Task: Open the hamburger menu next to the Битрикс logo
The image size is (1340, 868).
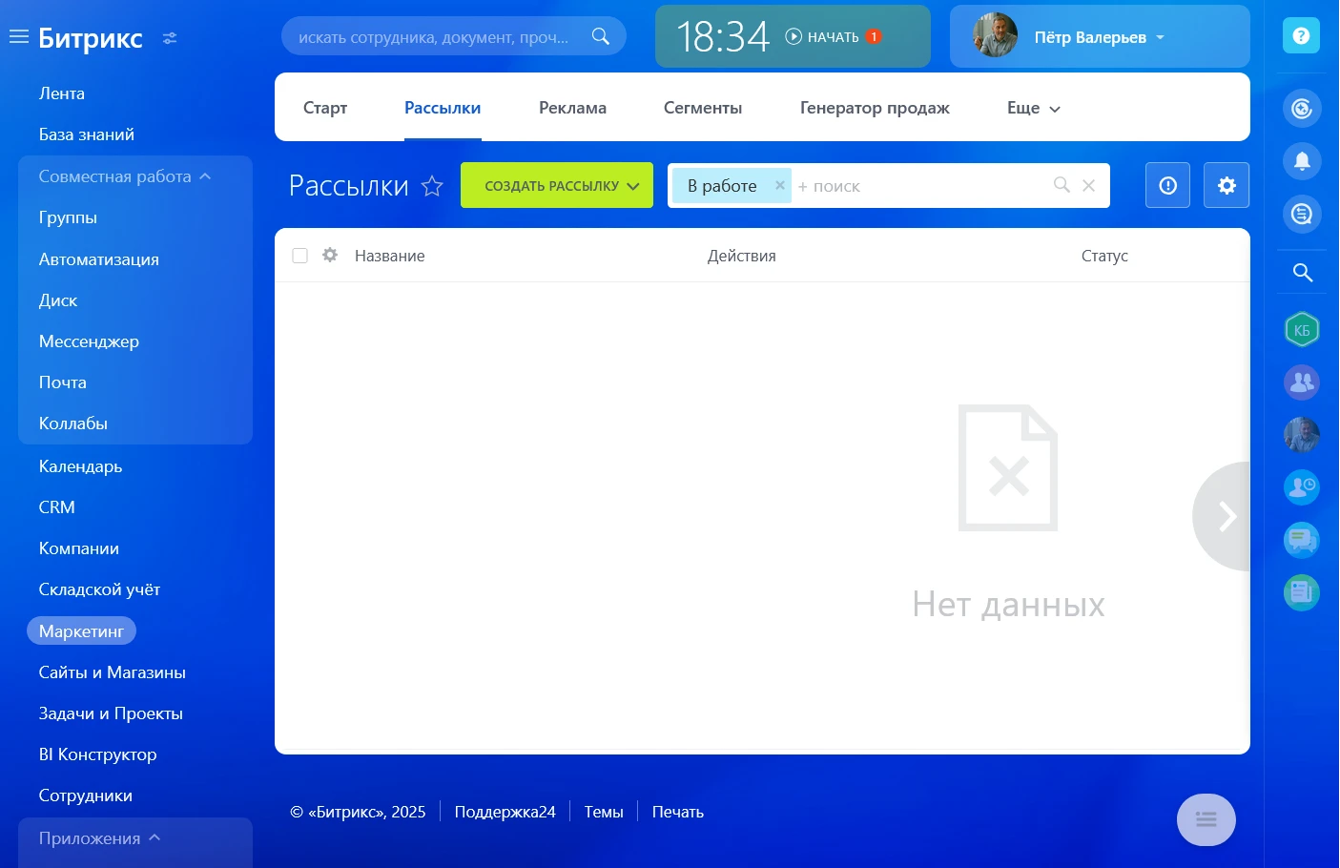Action: coord(19,36)
